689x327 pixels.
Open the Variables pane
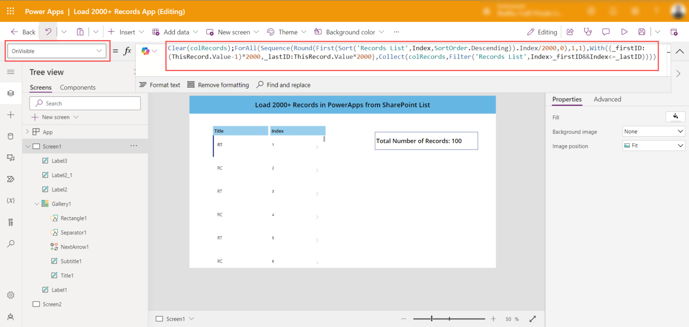[x=11, y=200]
